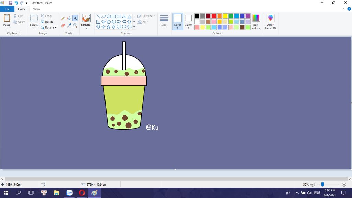Activate the Text tool

click(x=75, y=18)
